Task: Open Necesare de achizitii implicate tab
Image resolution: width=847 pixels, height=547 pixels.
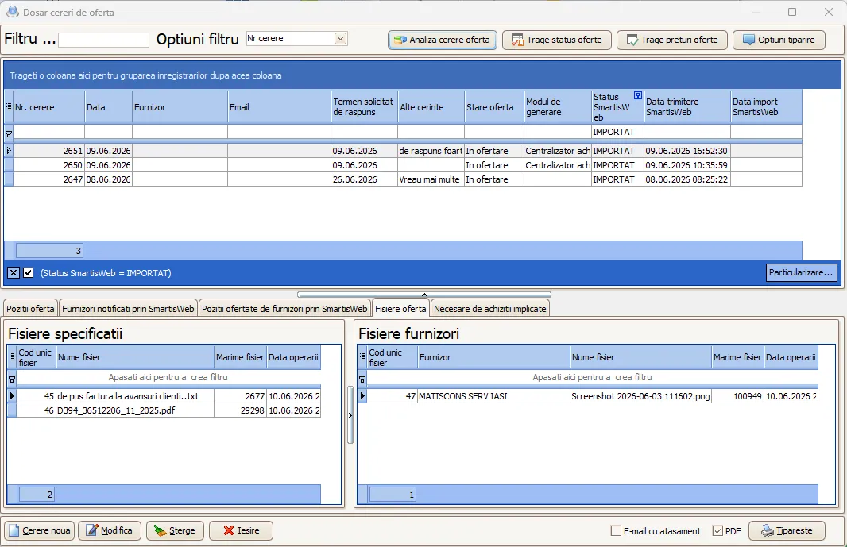Action: 490,309
